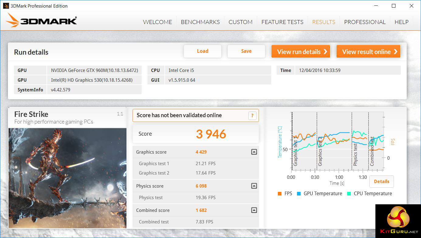Screen dimensions: 421x238
Task: Click View result online button
Action: [368, 52]
